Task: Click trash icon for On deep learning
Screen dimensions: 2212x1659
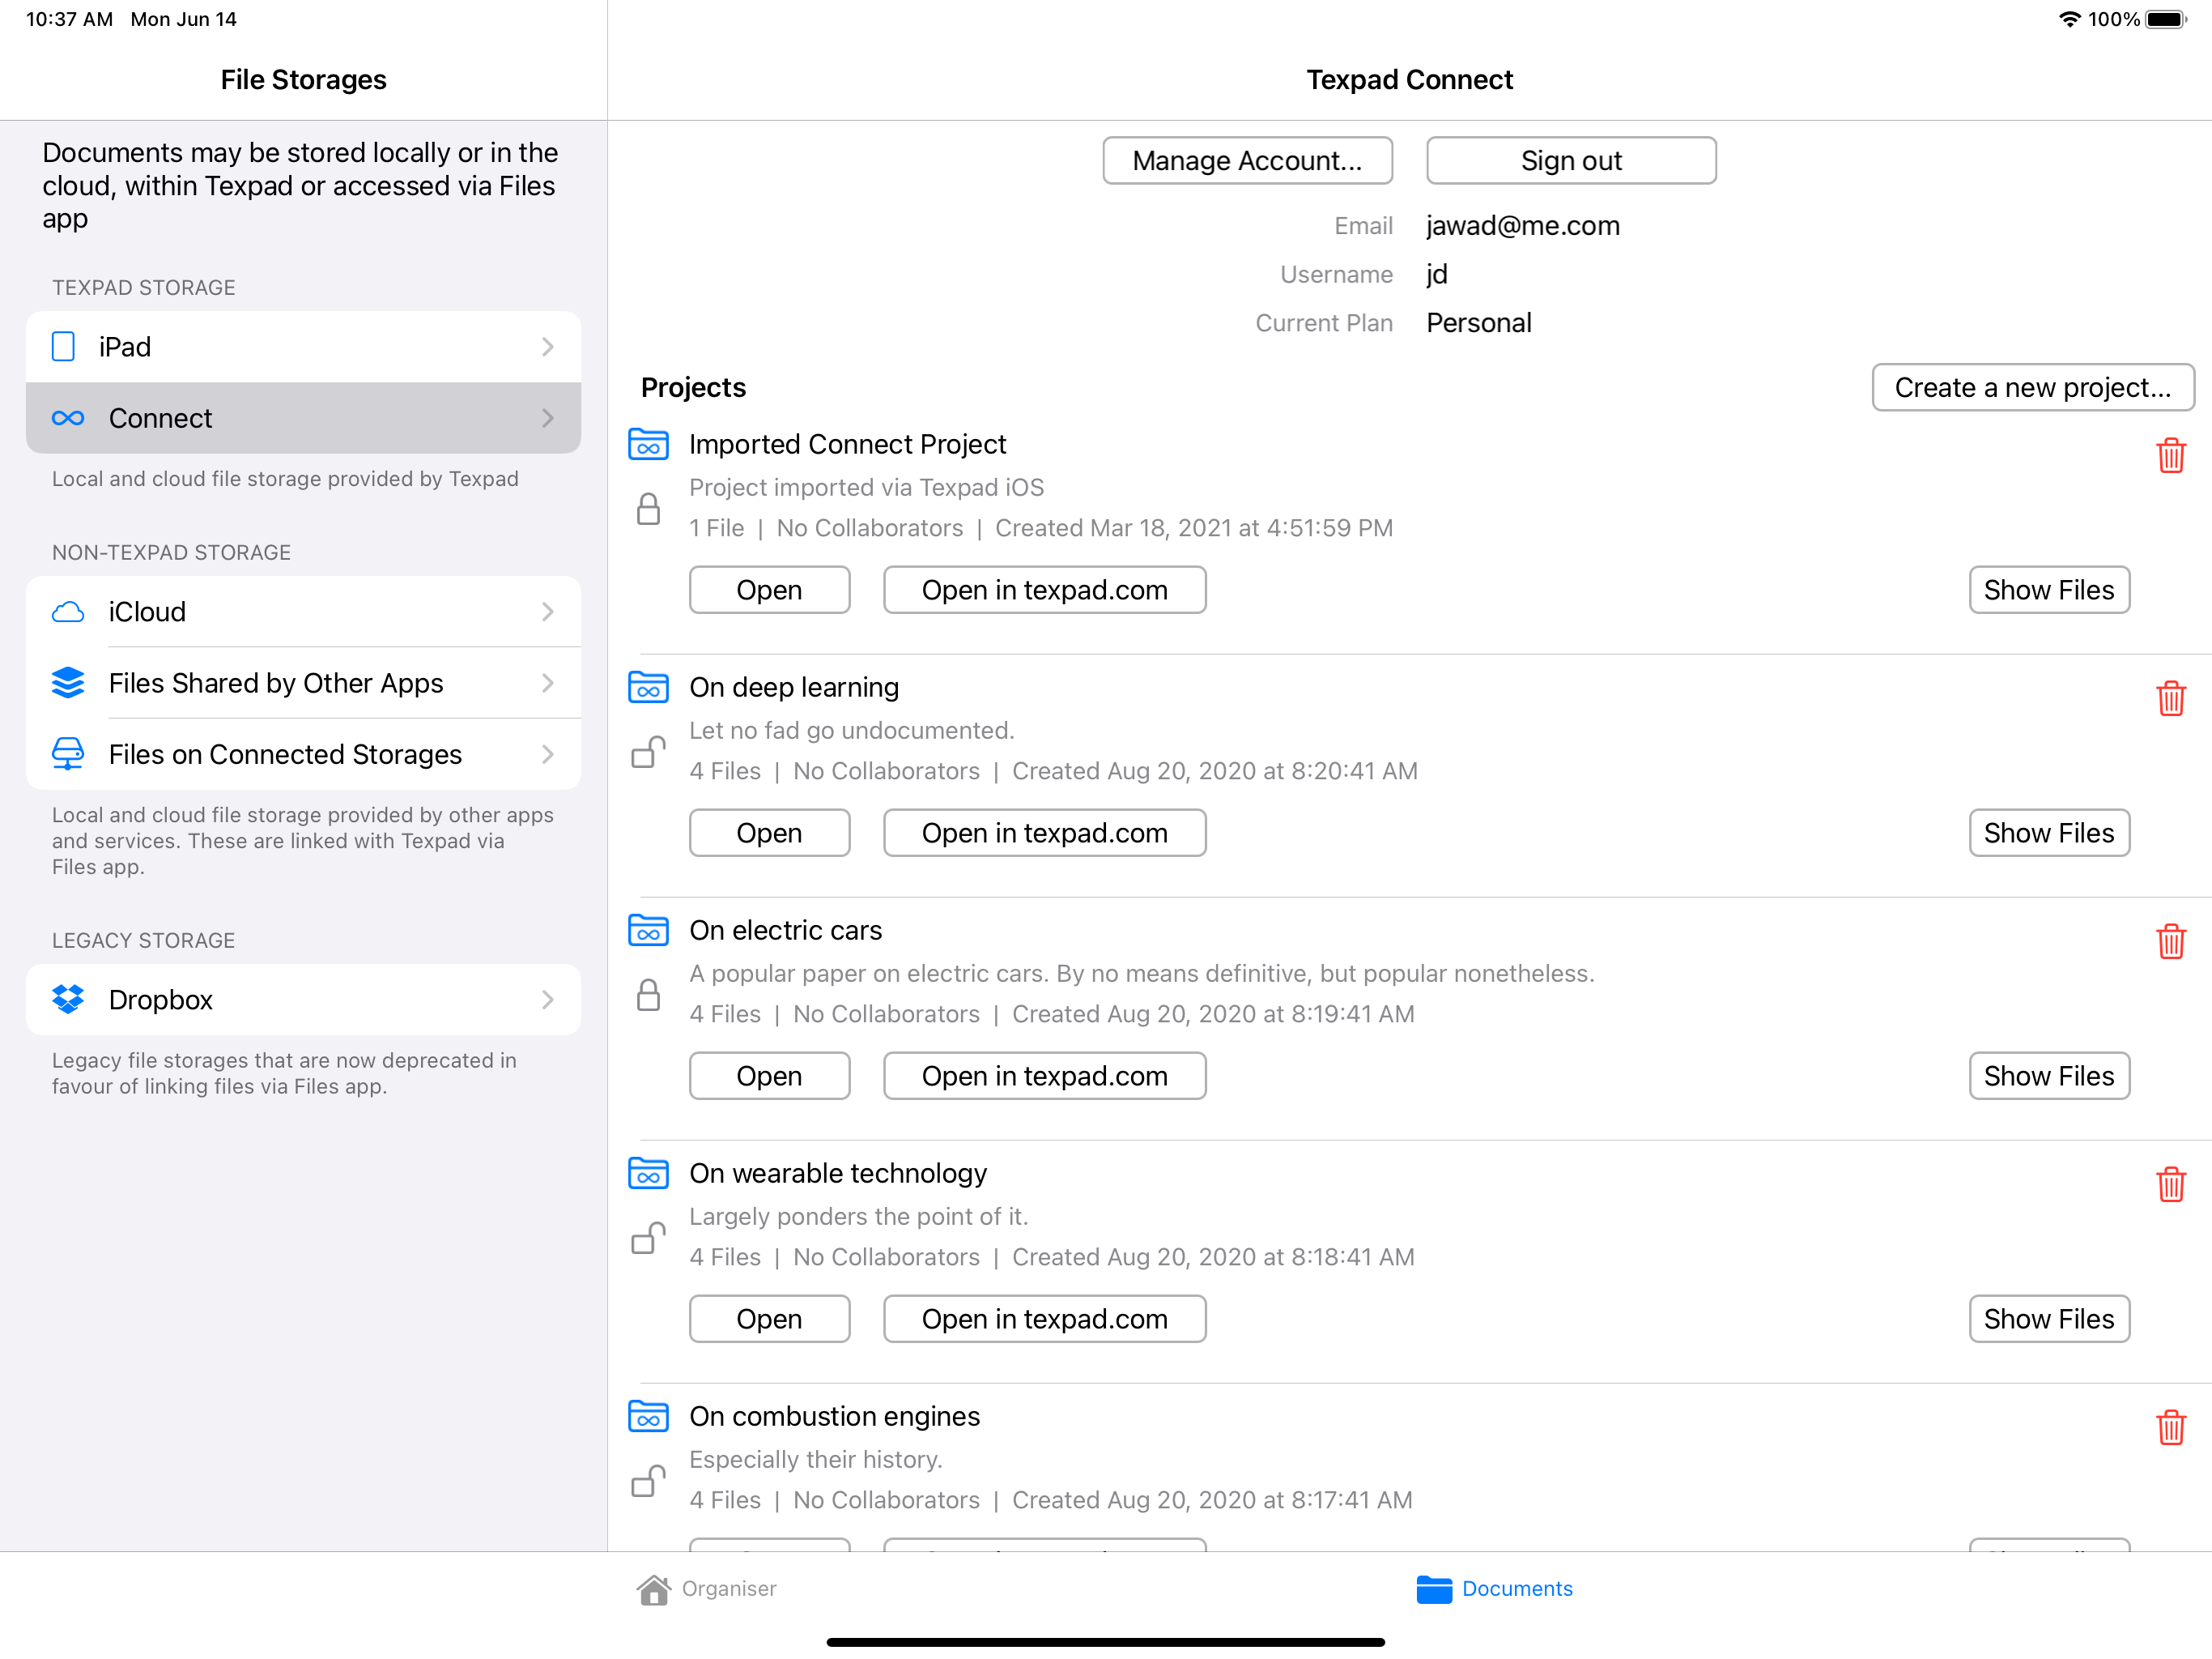Action: tap(2170, 698)
